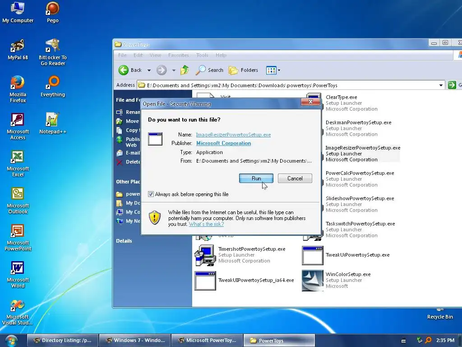Select TweakUiPowertoySetup.exe file icon
Viewport: 462px width, 347px height.
(x=313, y=255)
